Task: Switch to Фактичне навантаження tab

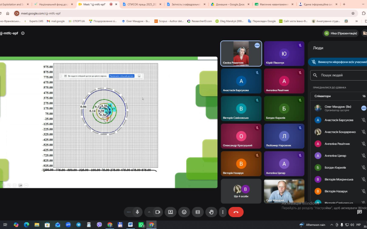Action: point(274,4)
